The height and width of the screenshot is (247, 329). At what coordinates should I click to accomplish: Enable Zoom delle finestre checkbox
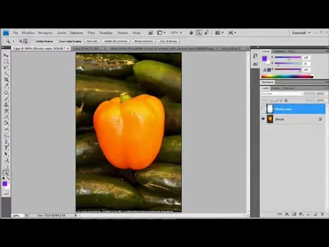(58, 41)
